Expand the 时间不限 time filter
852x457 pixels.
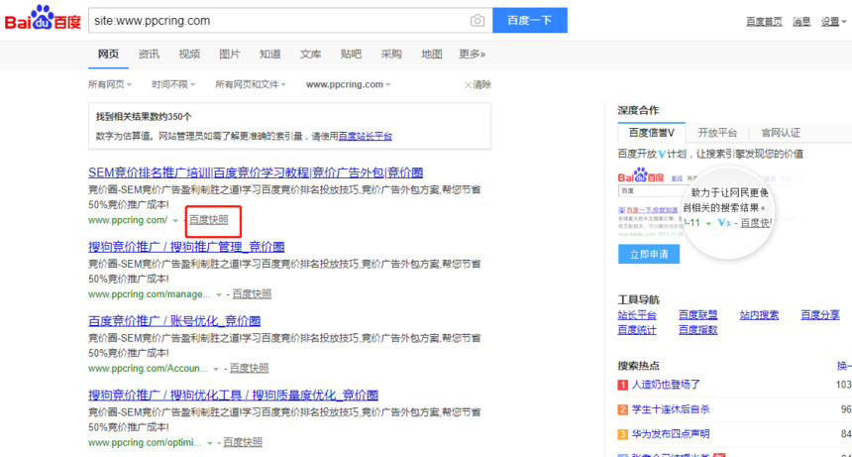[173, 84]
